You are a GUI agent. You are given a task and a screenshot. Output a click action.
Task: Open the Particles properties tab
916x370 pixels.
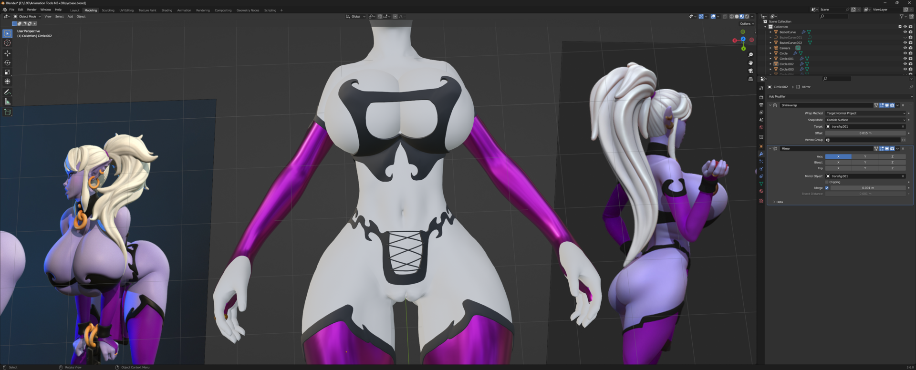761,162
